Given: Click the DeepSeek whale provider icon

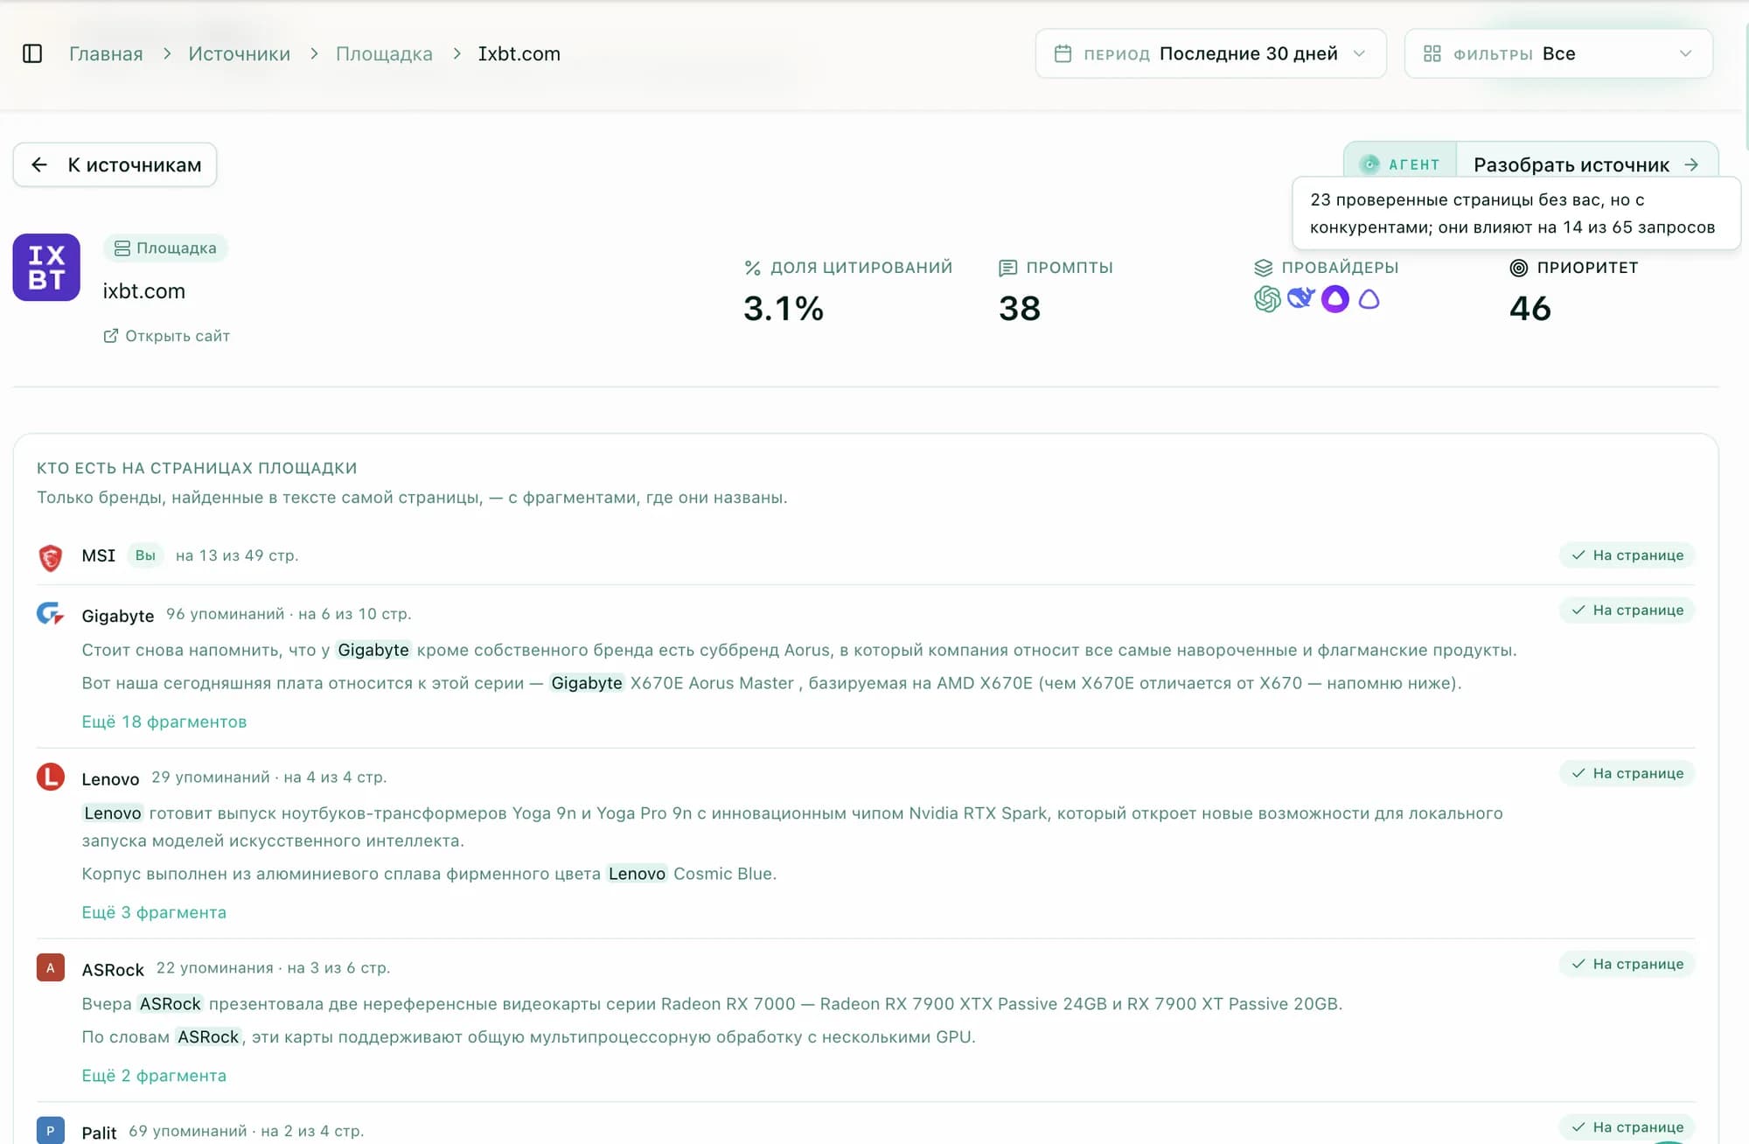Looking at the screenshot, I should [1301, 298].
